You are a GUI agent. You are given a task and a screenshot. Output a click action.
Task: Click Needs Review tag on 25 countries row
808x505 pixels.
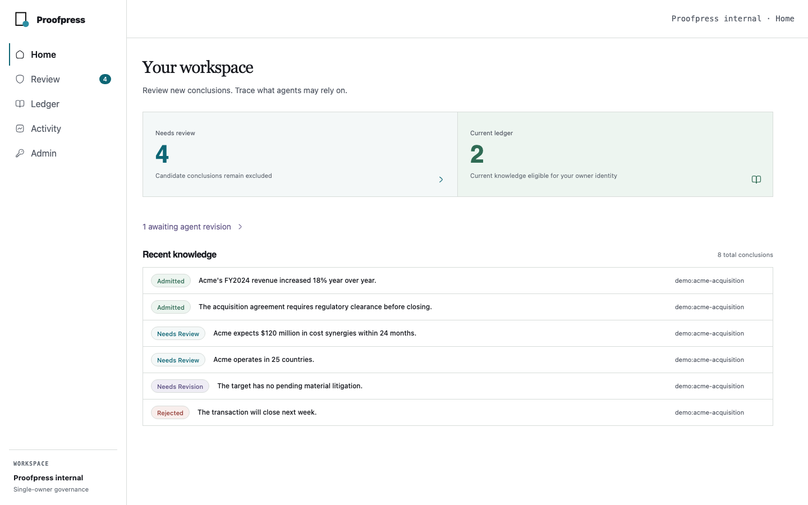178,360
